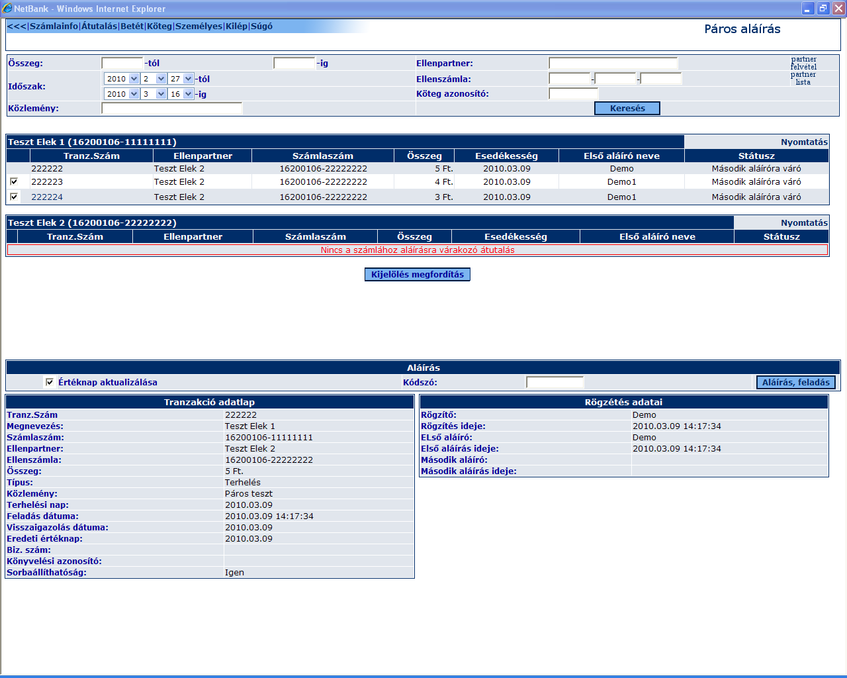Click the Páros aláírás page title
The height and width of the screenshot is (678, 847).
tap(742, 29)
